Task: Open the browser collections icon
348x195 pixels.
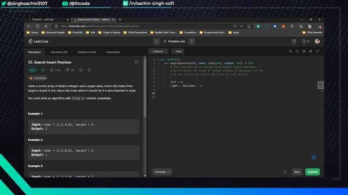Action: [301, 26]
